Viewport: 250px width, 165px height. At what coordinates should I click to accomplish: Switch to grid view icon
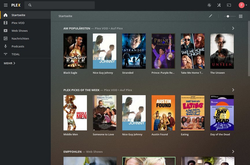tap(240, 16)
